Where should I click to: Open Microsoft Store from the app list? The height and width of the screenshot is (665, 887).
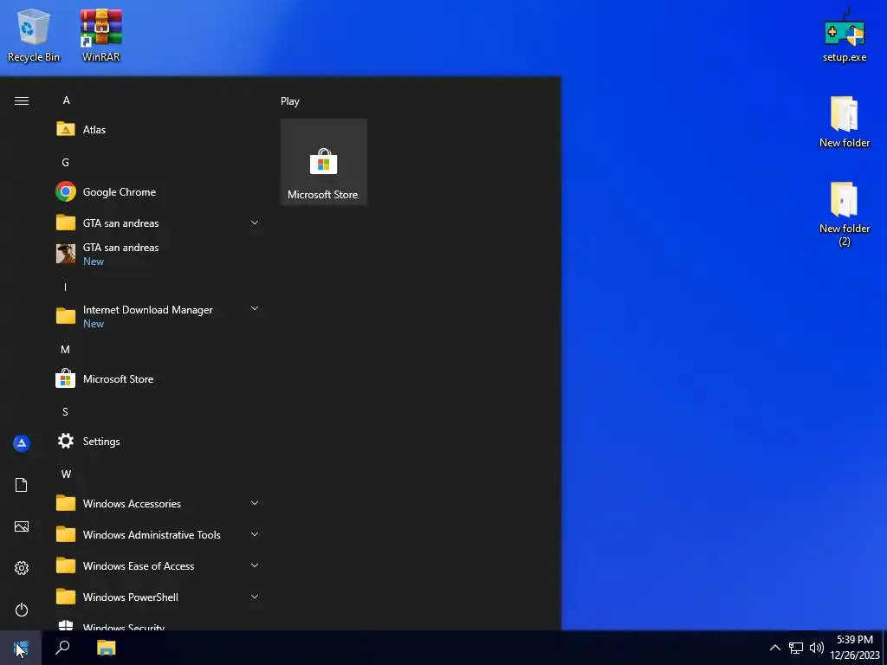tap(159, 379)
